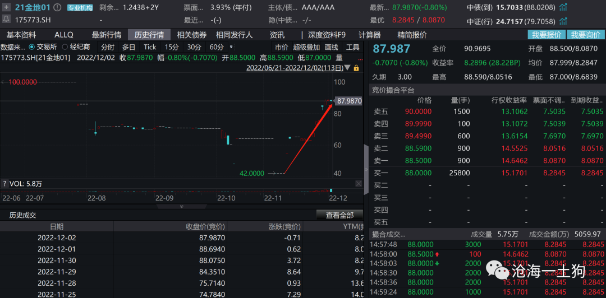Click the lock icon beside the date range
Screen dimensions: 606x298
click(x=356, y=68)
